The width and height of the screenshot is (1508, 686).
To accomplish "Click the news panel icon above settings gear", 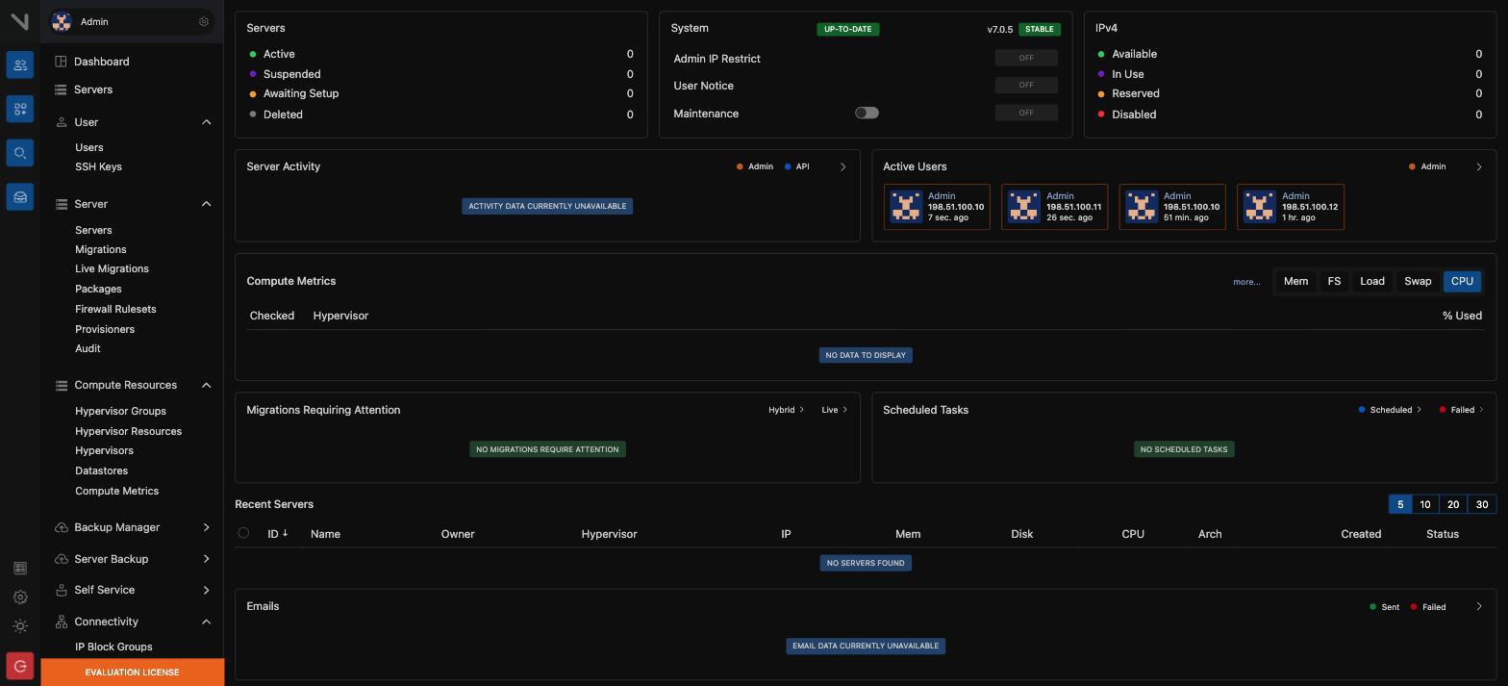I will tap(20, 569).
